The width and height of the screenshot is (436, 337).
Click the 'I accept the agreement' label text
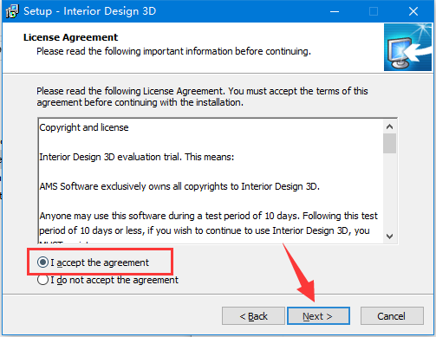tap(100, 262)
